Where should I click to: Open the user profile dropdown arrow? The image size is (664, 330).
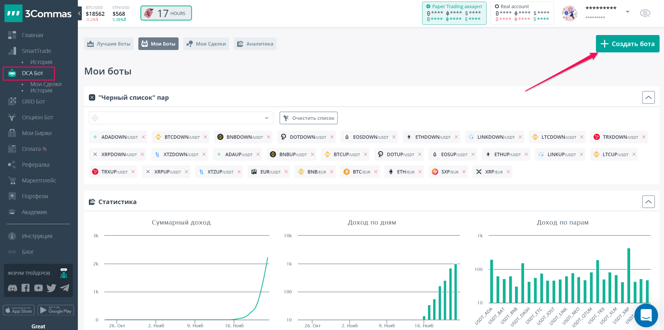pos(627,12)
